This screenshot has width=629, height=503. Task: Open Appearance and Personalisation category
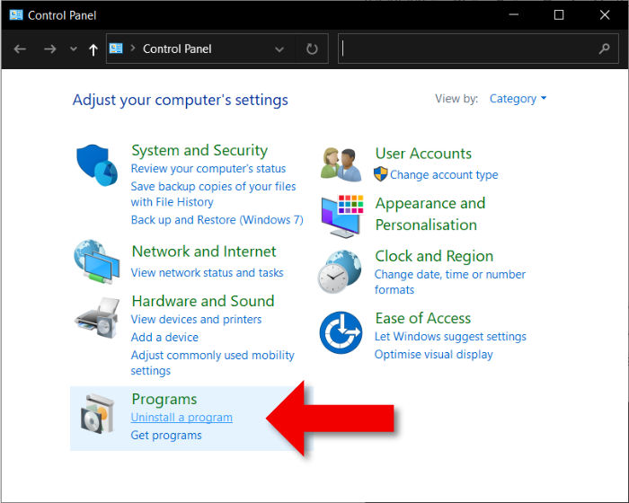(x=430, y=214)
